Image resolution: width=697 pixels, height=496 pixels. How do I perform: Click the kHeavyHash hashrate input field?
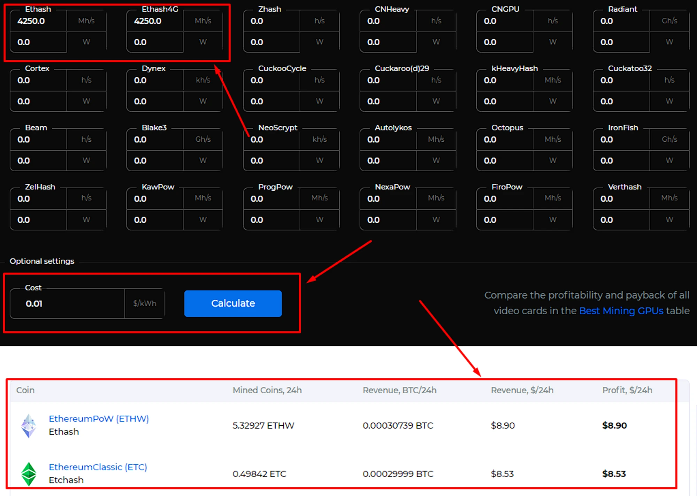tap(505, 80)
